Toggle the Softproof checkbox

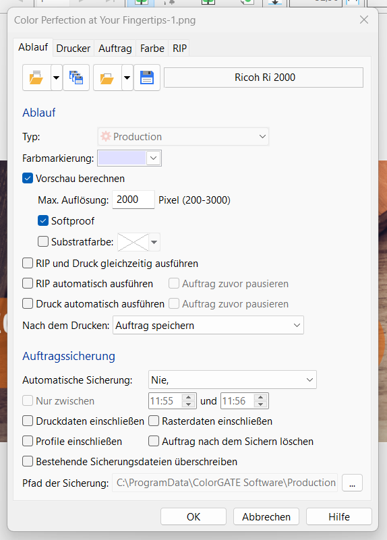(43, 220)
